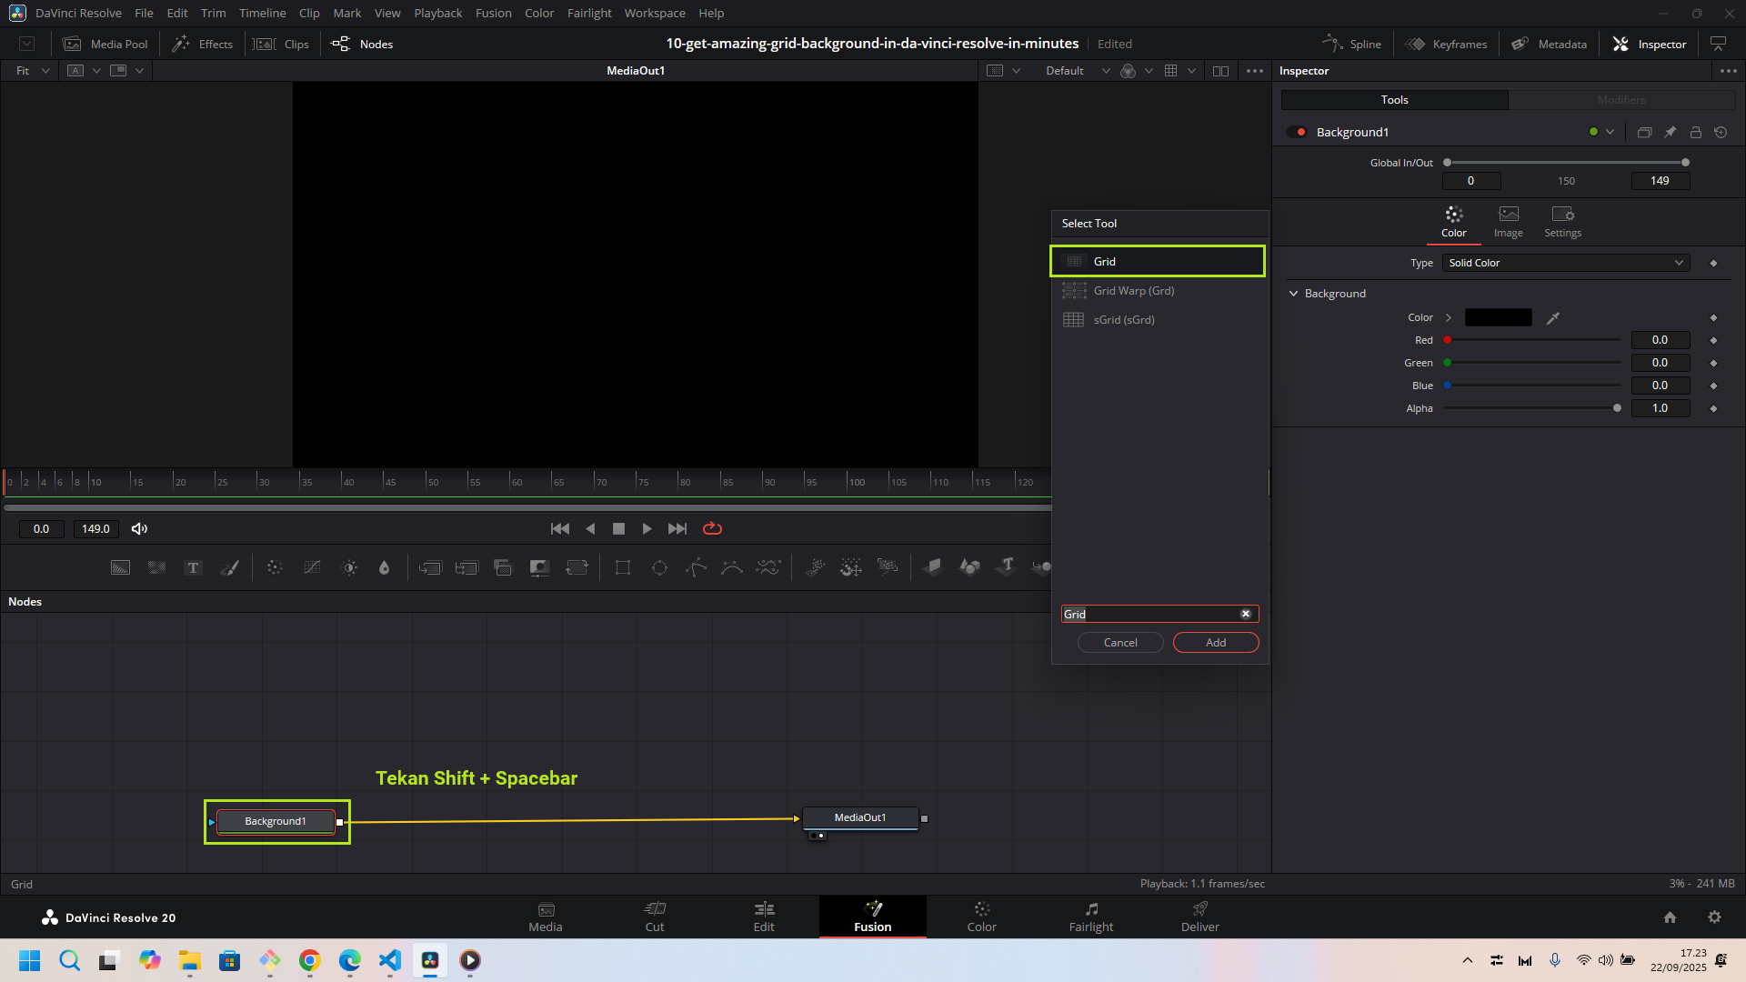Select the Paint brush tool
This screenshot has height=982, width=1746.
pyautogui.click(x=230, y=568)
